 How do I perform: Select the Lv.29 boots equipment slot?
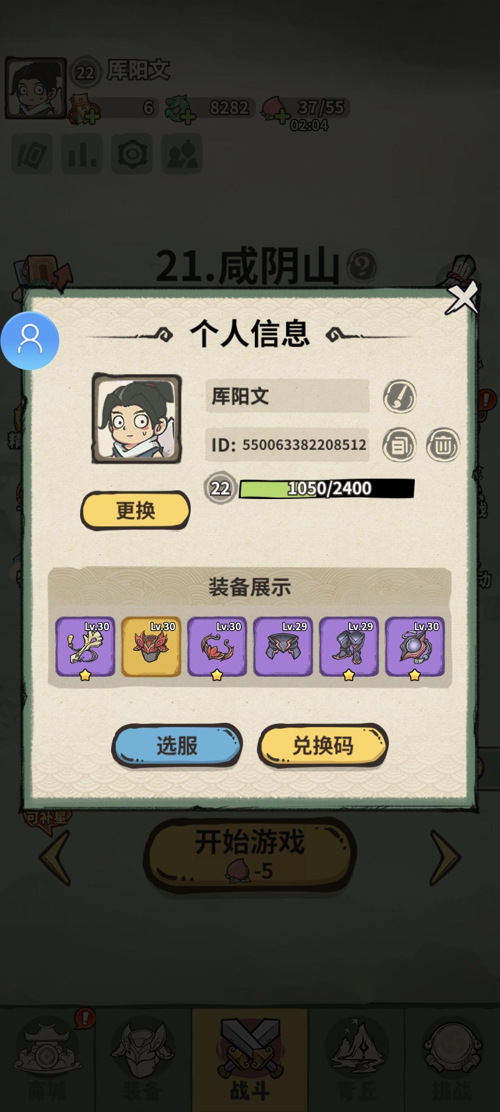(349, 647)
